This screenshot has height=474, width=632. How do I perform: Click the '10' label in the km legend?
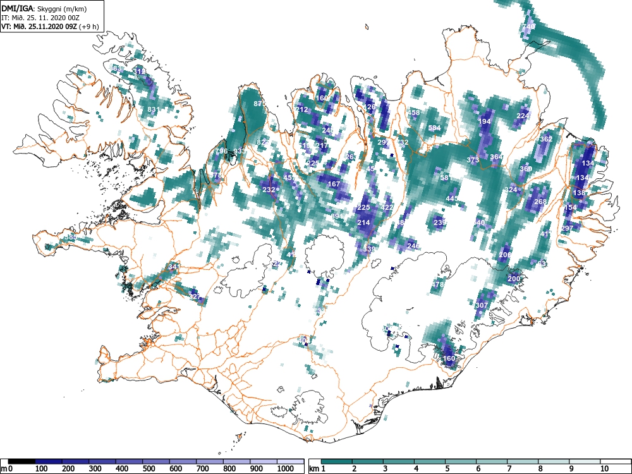[604, 468]
